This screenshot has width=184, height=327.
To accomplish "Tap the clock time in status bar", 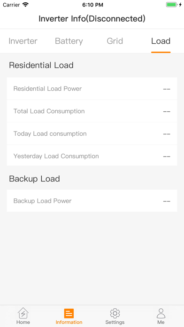I will (92, 5).
